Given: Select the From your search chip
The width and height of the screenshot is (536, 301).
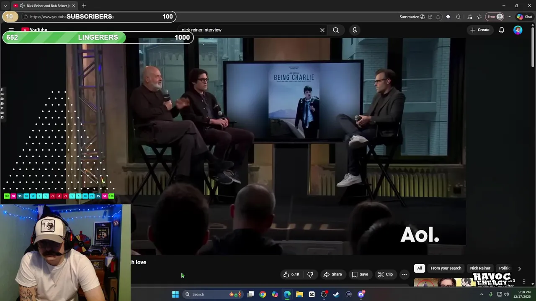Looking at the screenshot, I should point(446,268).
